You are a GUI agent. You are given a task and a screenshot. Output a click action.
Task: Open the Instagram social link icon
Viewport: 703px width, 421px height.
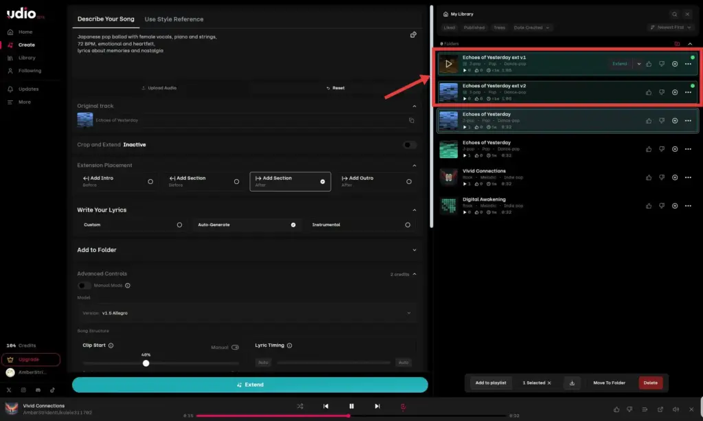point(23,390)
